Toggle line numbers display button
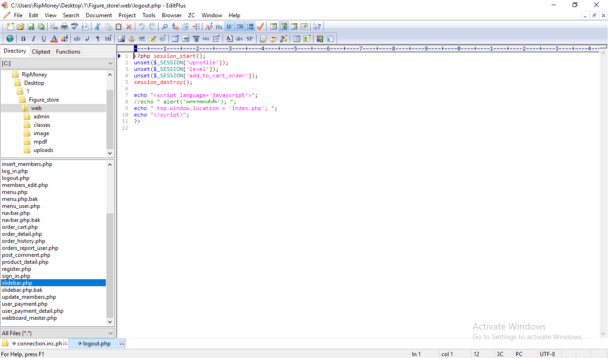The height and width of the screenshot is (358, 608). [x=250, y=27]
